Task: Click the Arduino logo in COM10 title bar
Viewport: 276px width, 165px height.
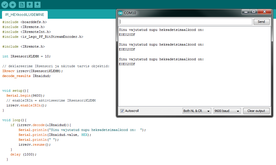Action: [x=120, y=13]
